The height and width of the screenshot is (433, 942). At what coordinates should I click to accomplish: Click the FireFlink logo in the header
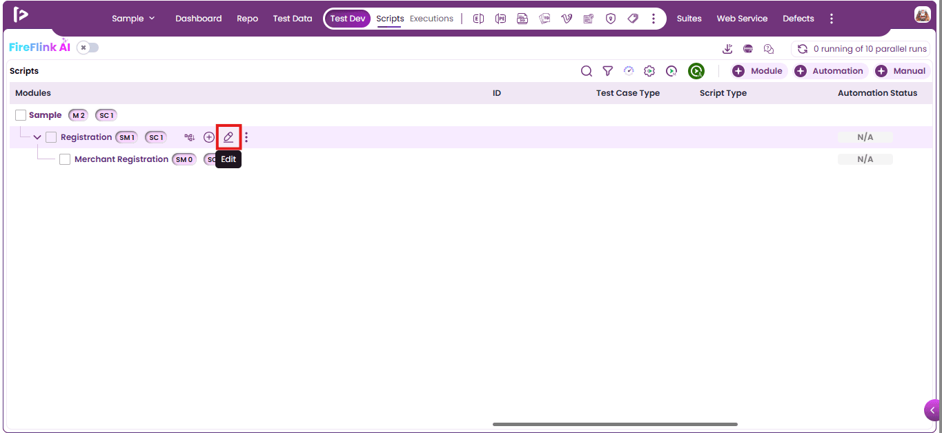click(21, 14)
